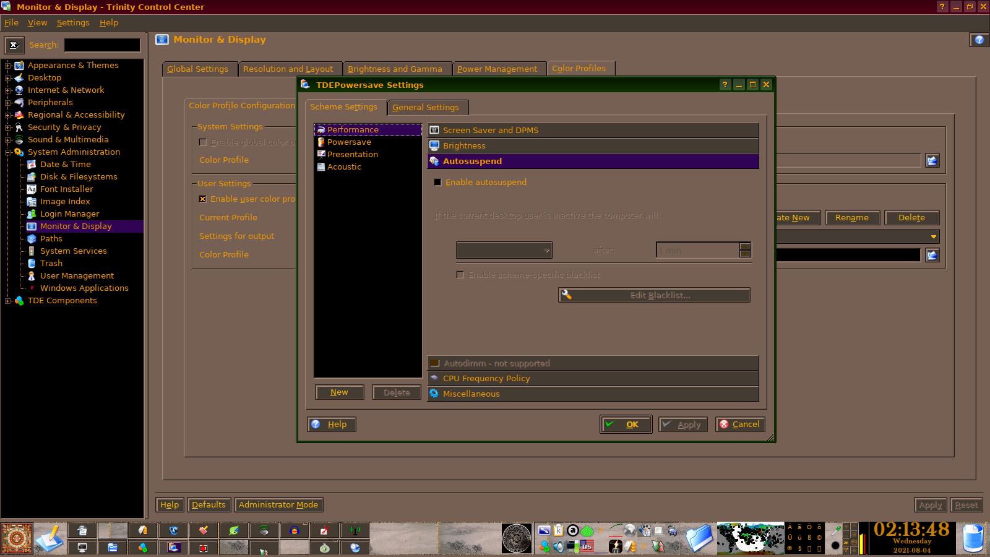Toggle Enable user color profile checkbox

pos(202,199)
